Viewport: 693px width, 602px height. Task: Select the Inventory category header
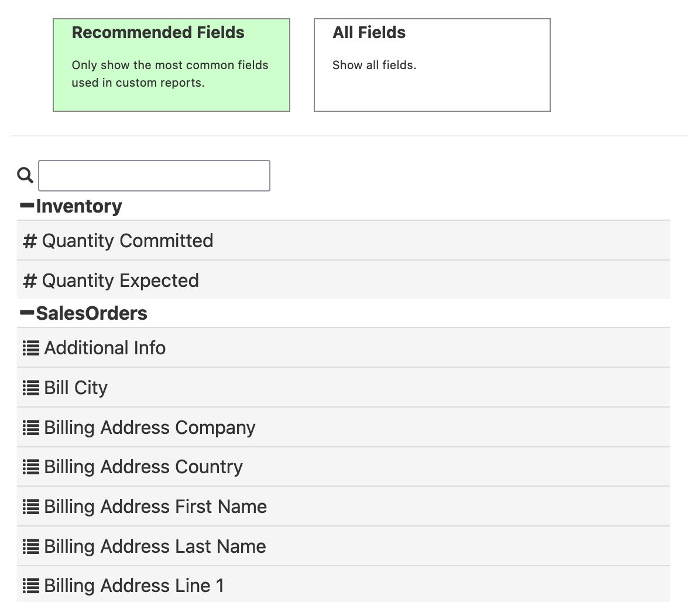click(x=78, y=206)
